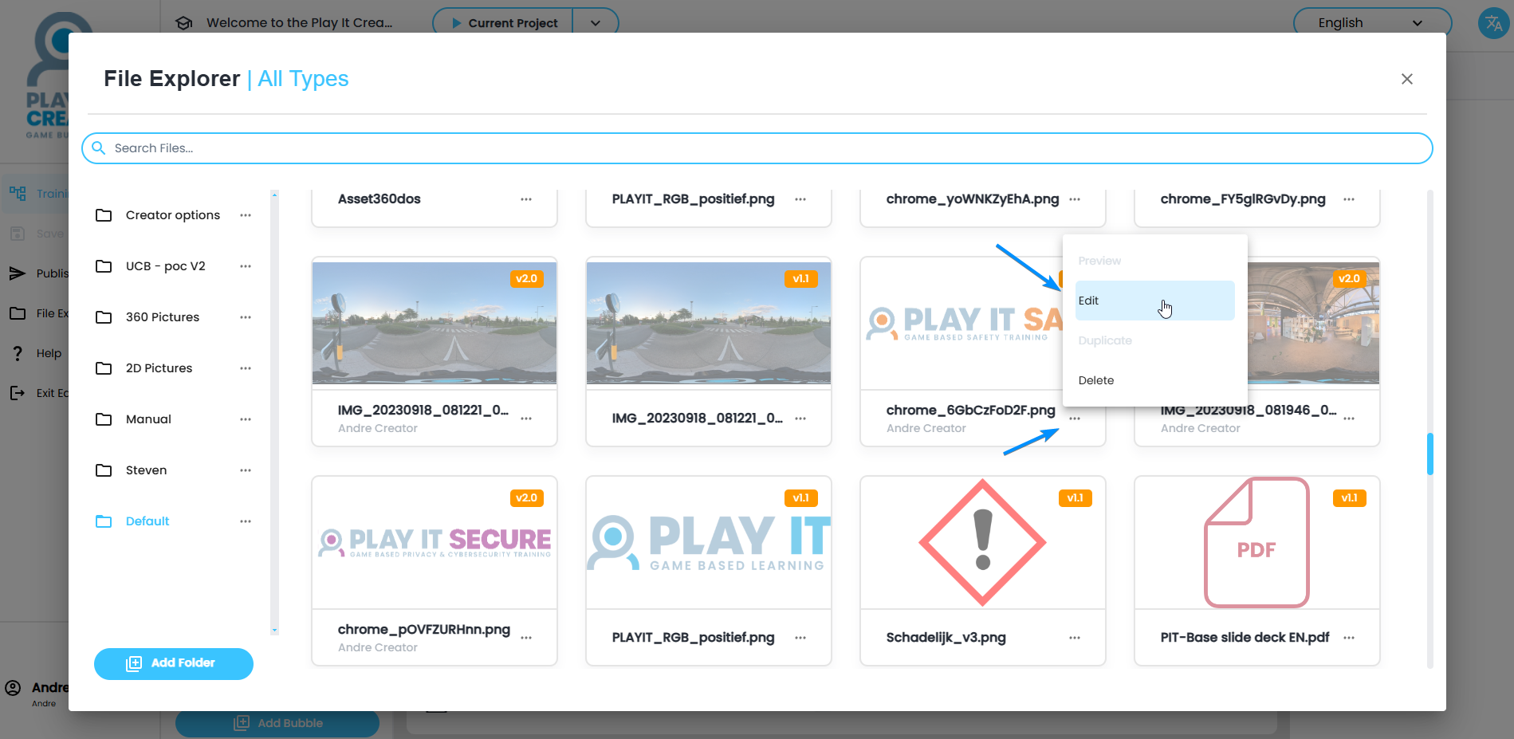Expand the Current Project dropdown arrow

click(595, 23)
